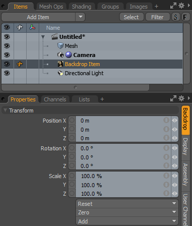Viewport: 192px width, 226px height.
Task: Click the Filter button
Action: click(x=157, y=17)
